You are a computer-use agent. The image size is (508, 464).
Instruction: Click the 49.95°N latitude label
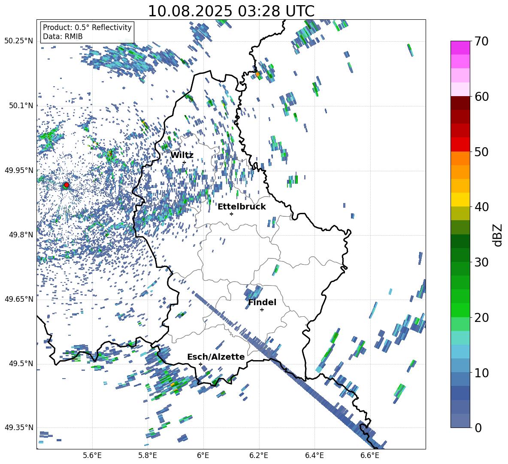pyautogui.click(x=19, y=170)
